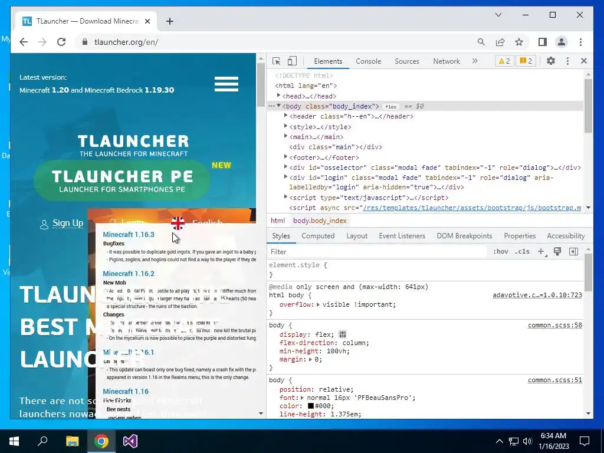The width and height of the screenshot is (604, 453).
Task: Expand the footer element node
Action: [x=285, y=157]
